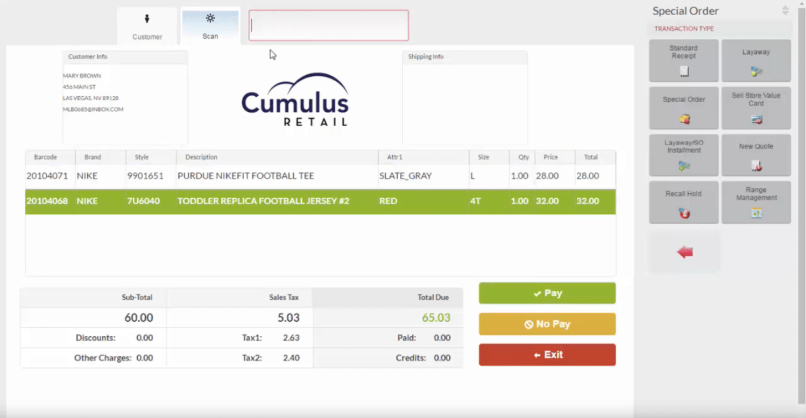Screen dimensions: 806x418
Task: Click the Tax1 value 2.63
Action: click(291, 338)
